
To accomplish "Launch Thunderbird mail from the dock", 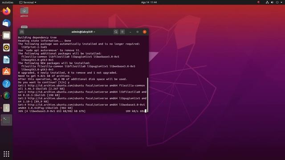I will click(x=6, y=23).
